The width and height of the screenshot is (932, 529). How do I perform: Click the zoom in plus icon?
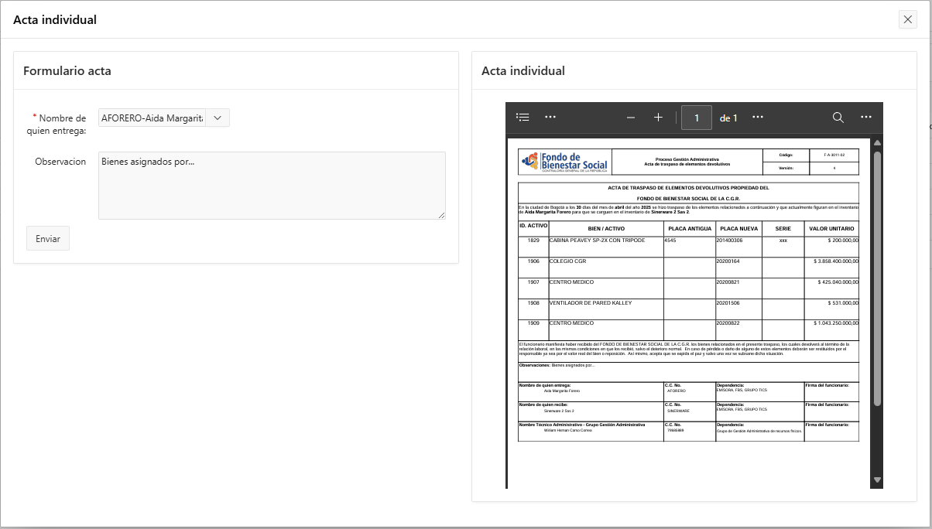coord(658,118)
